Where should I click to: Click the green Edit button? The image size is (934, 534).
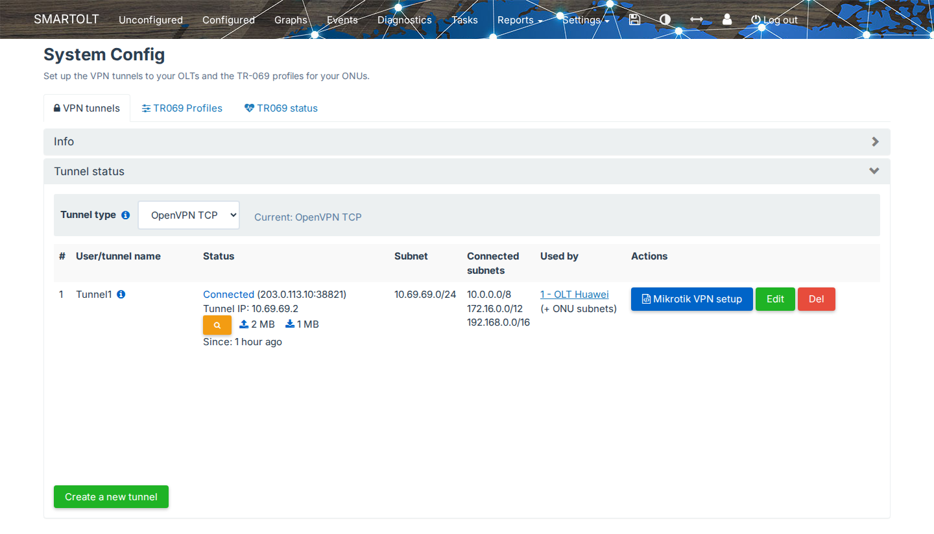pyautogui.click(x=775, y=299)
